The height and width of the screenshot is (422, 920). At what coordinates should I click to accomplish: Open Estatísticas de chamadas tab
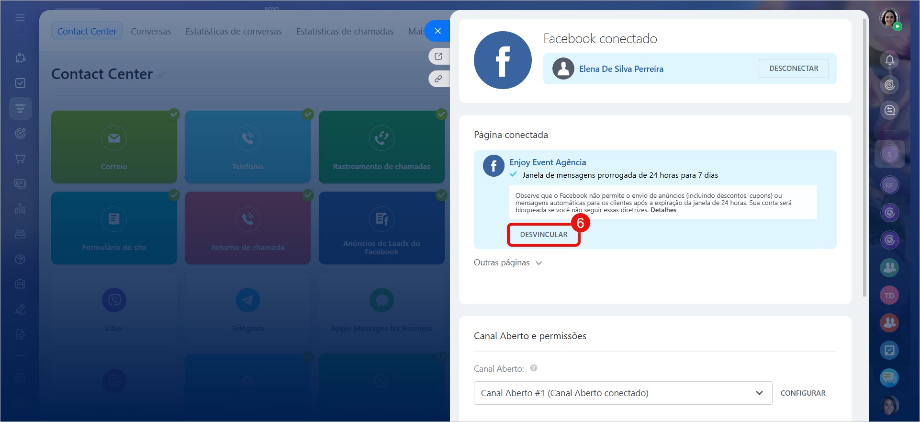pos(345,31)
